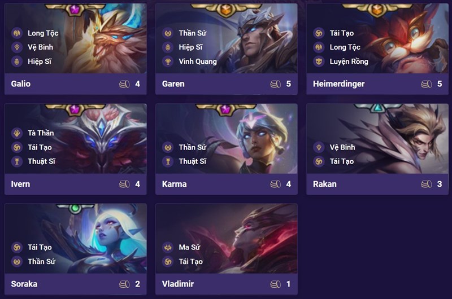The height and width of the screenshot is (299, 452).
Task: Click the Luyện Rồng trait icon on Heimerdinger card
Action: tap(319, 61)
